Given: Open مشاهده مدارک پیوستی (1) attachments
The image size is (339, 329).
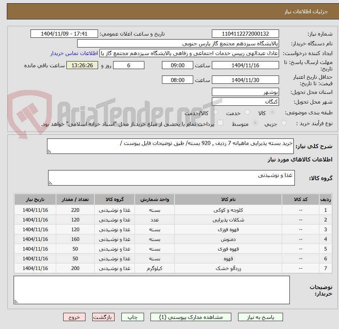Looking at the screenshot, I should [191, 317].
